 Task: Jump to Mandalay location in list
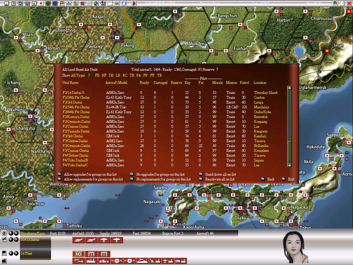pyautogui.click(x=261, y=107)
